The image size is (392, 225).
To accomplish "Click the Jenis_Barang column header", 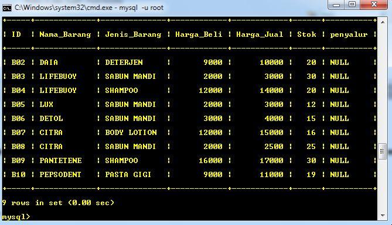I will pyautogui.click(x=133, y=34).
